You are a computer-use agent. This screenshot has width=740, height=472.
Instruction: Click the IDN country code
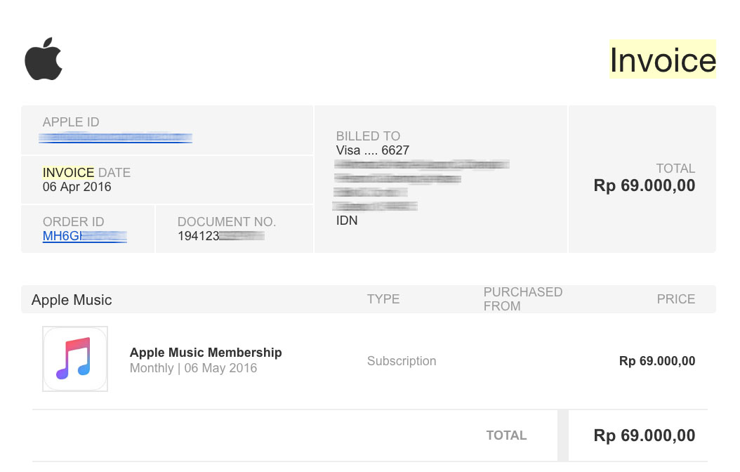click(x=347, y=221)
